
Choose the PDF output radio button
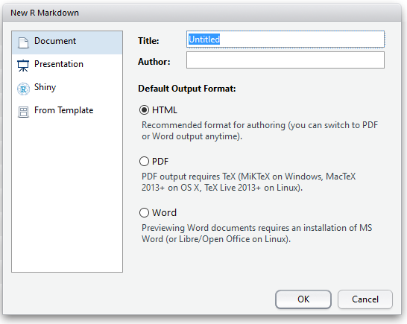(x=144, y=162)
